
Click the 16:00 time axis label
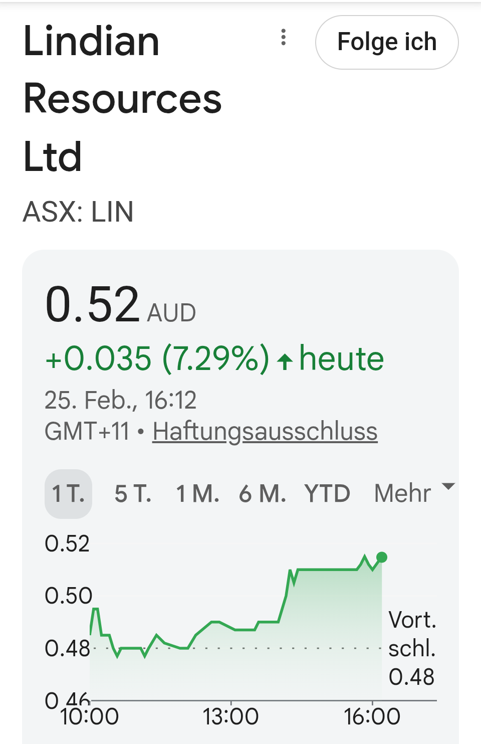click(372, 717)
